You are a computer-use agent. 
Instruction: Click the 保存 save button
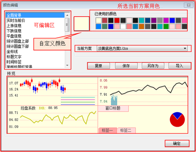(126, 66)
